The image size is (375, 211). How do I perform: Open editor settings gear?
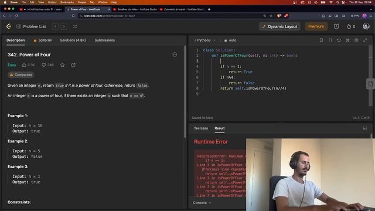coord(356,40)
